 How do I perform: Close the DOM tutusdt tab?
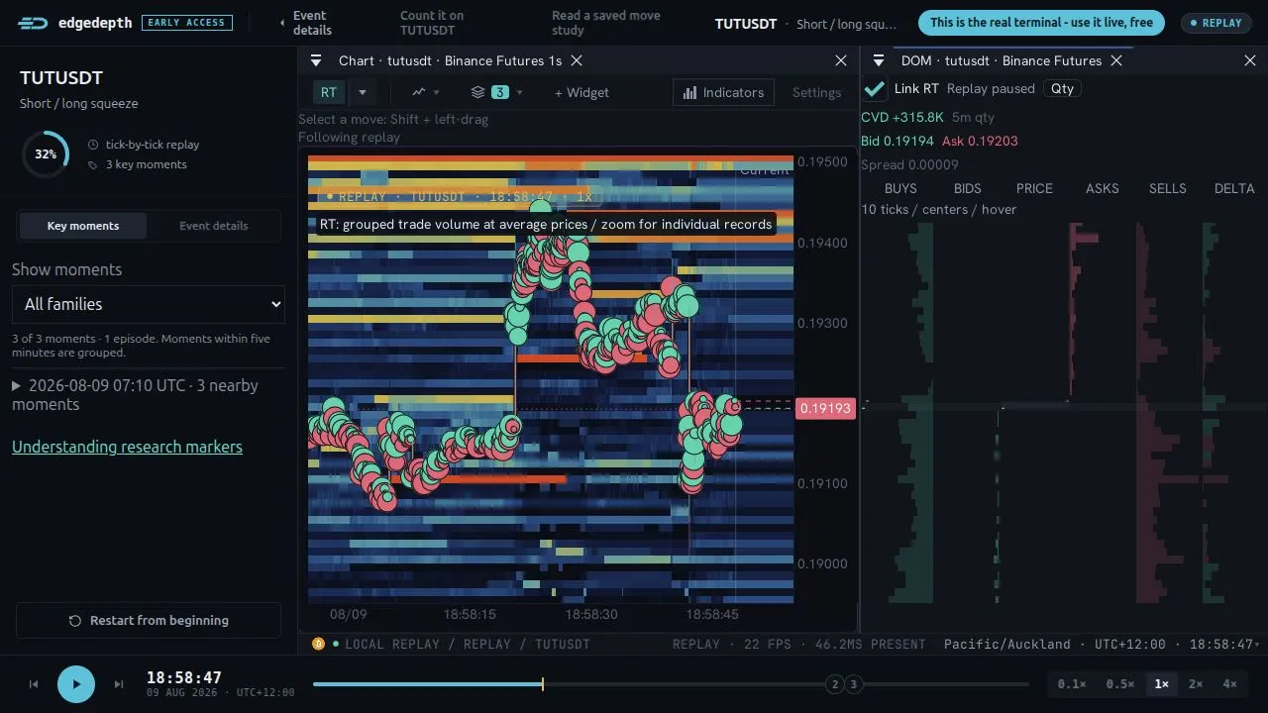1116,60
